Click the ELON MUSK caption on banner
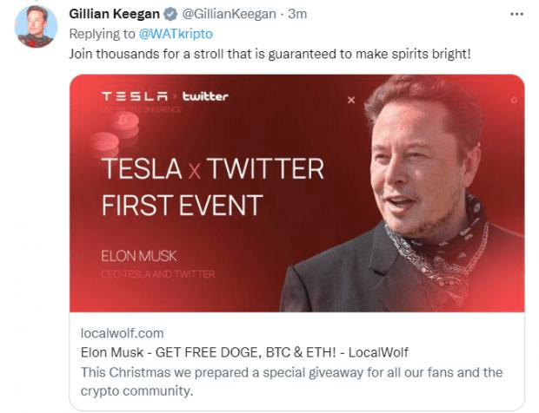The image size is (539, 413). [139, 256]
